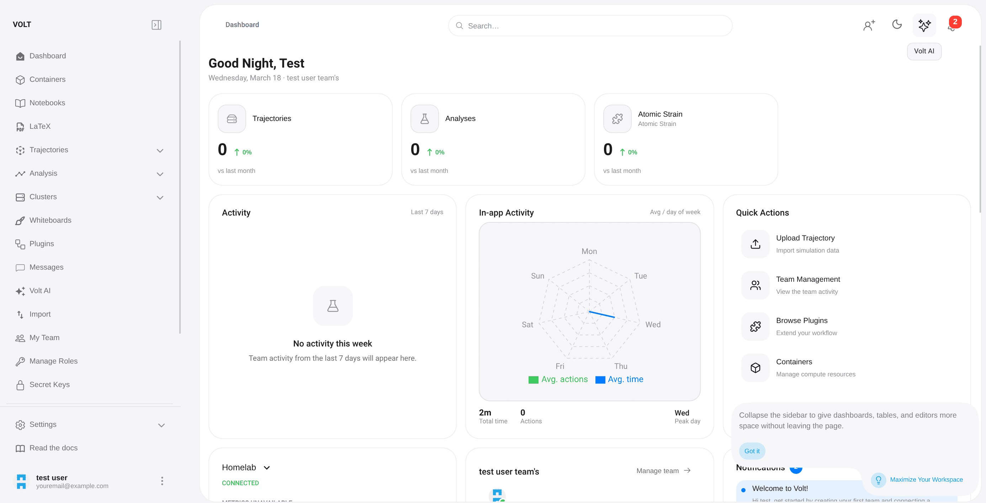Click the Good Night, Test greeting
This screenshot has width=986, height=503.
(x=256, y=63)
